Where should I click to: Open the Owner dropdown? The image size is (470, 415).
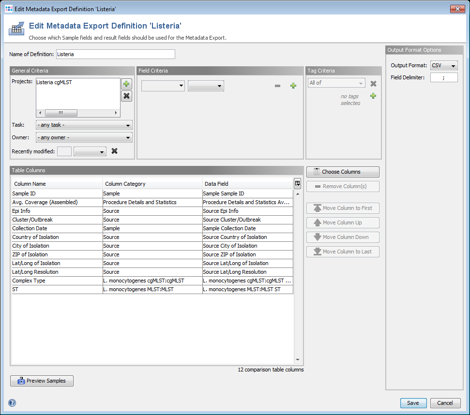point(84,138)
